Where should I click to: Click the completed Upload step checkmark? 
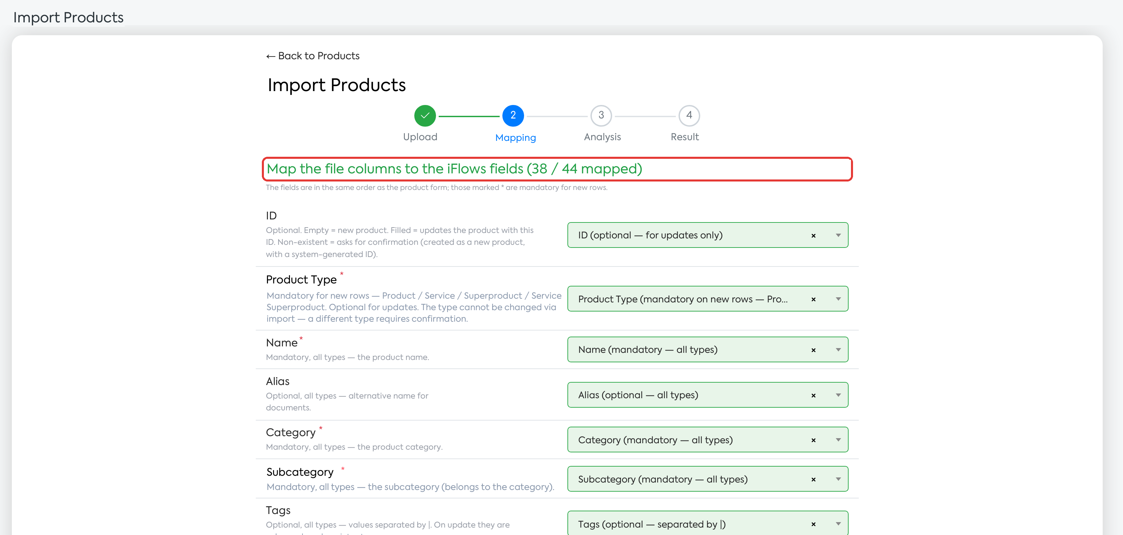point(424,115)
